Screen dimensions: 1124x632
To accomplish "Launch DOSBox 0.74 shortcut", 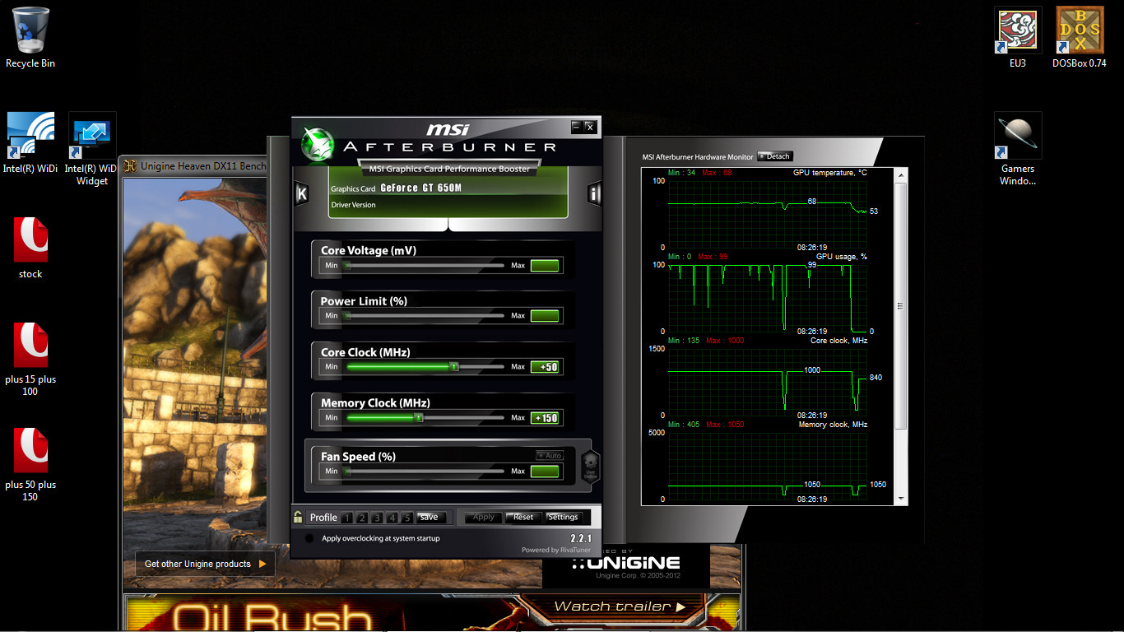I will (1080, 38).
